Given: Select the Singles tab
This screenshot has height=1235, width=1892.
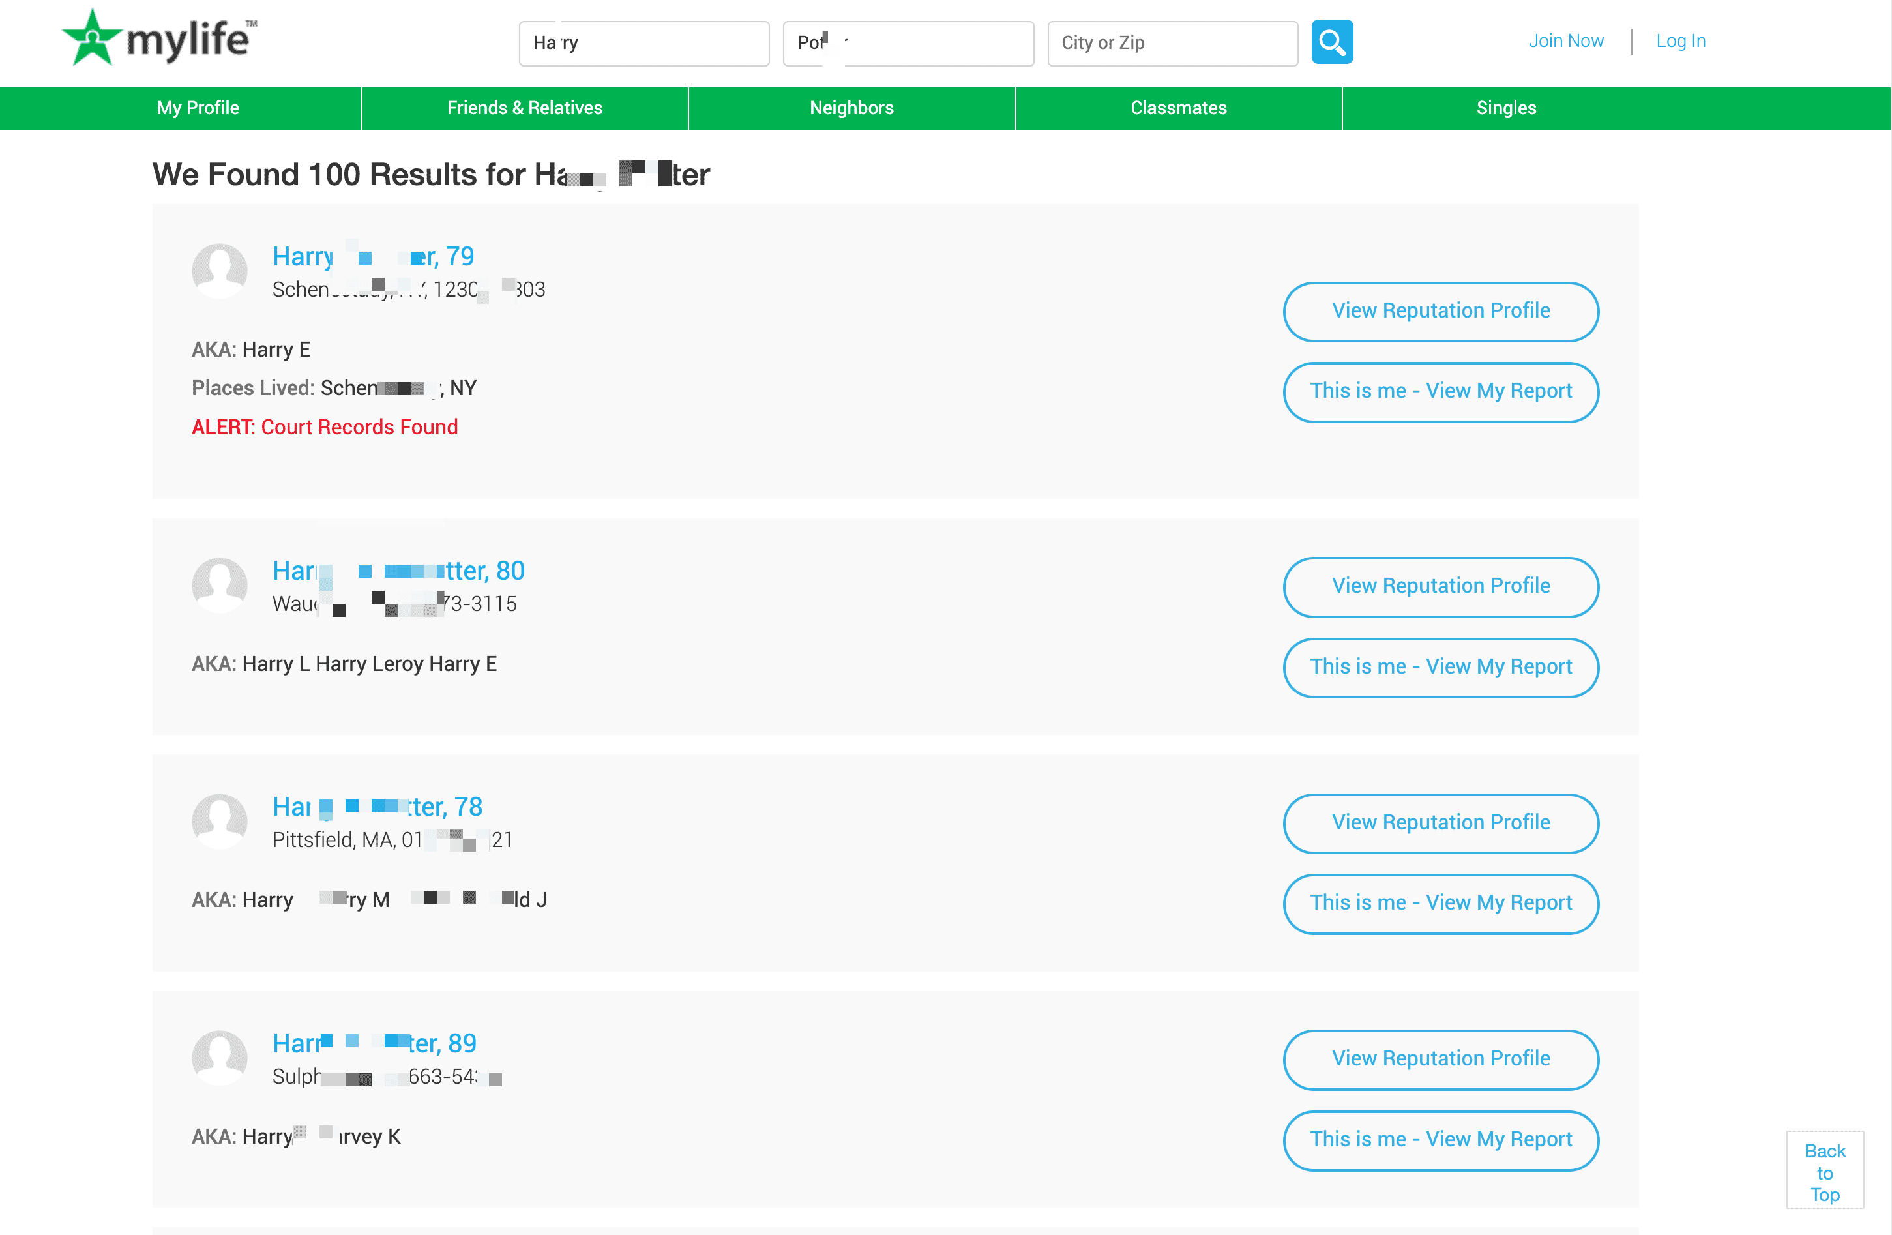Looking at the screenshot, I should click(x=1505, y=108).
